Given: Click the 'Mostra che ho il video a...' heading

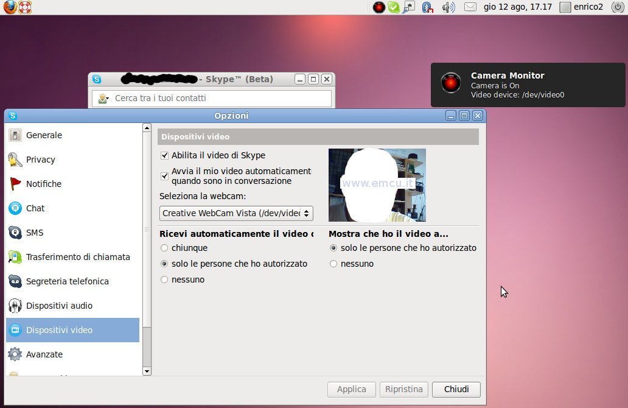Looking at the screenshot, I should (x=388, y=234).
